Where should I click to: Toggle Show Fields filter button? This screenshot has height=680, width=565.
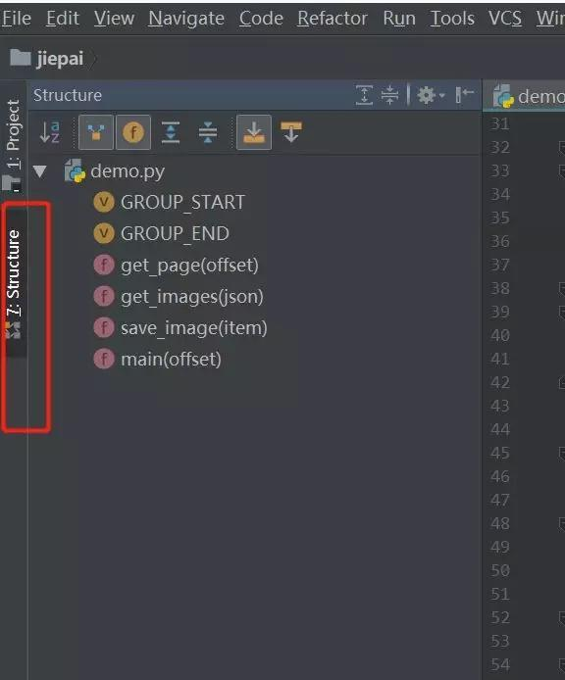133,132
